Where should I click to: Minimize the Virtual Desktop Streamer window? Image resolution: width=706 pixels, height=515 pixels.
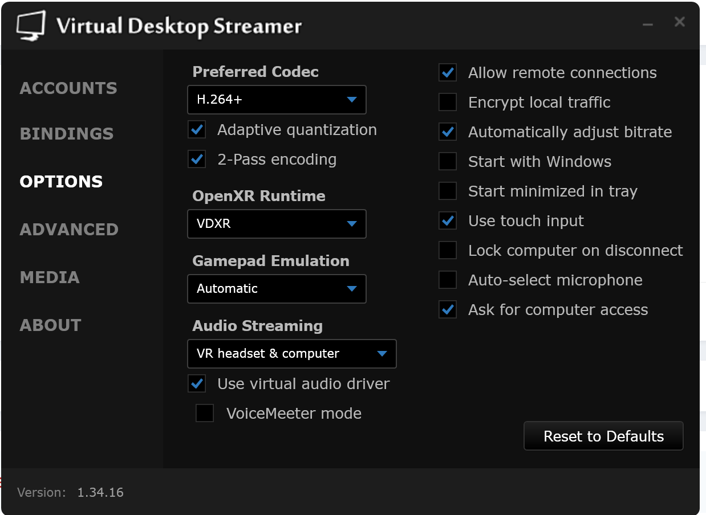click(x=648, y=24)
